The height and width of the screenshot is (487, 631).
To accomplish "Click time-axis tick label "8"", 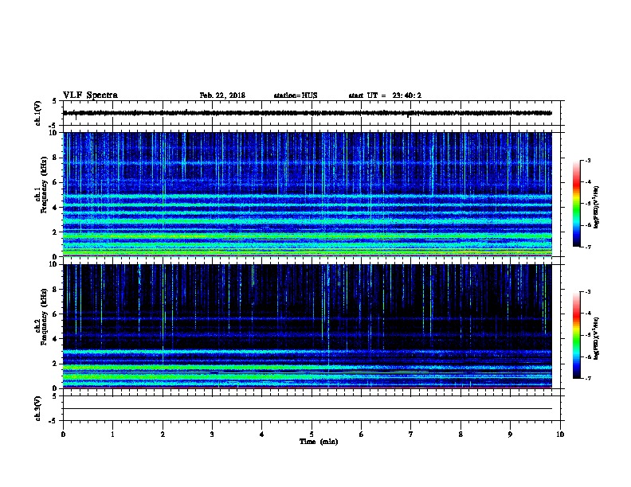I will point(461,434).
